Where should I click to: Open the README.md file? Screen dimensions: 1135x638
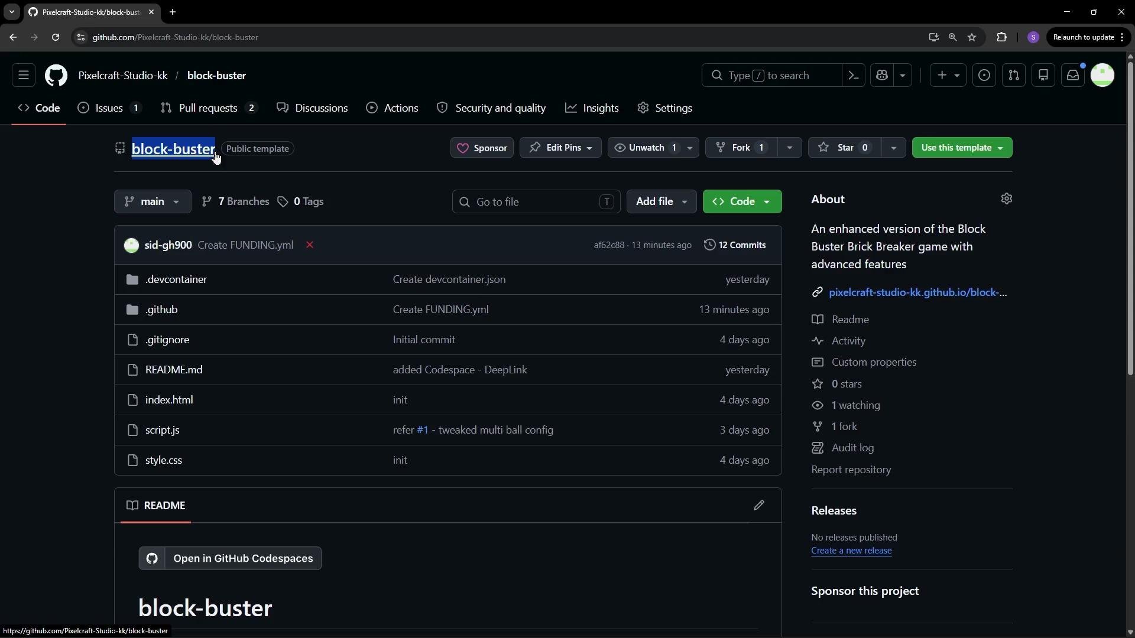(174, 370)
